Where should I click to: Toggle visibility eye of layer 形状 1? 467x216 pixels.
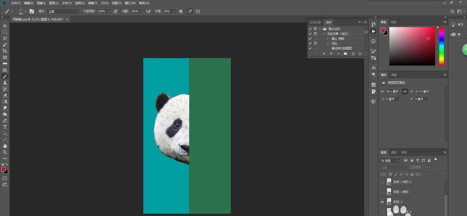click(x=382, y=202)
